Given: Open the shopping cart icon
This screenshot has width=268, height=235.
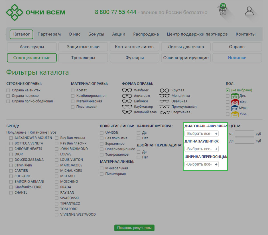Looking at the screenshot, I should click(x=222, y=11).
